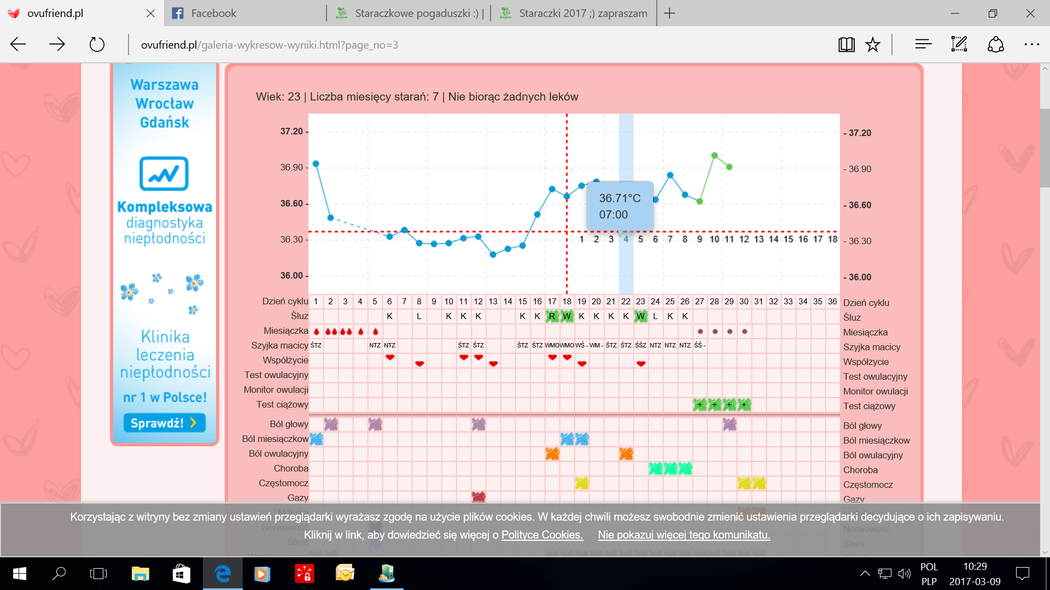Click the temperature point on cycle day 28
The image size is (1050, 590).
click(714, 156)
